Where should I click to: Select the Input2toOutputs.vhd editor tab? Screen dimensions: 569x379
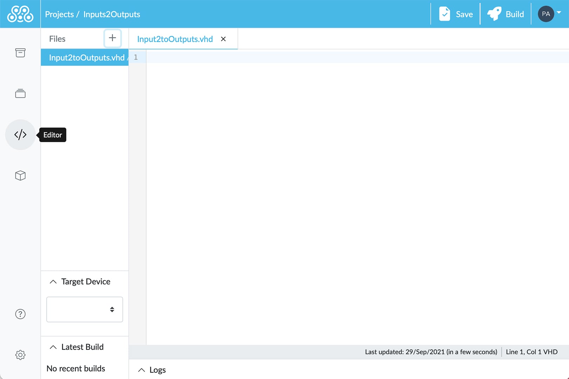pos(175,39)
